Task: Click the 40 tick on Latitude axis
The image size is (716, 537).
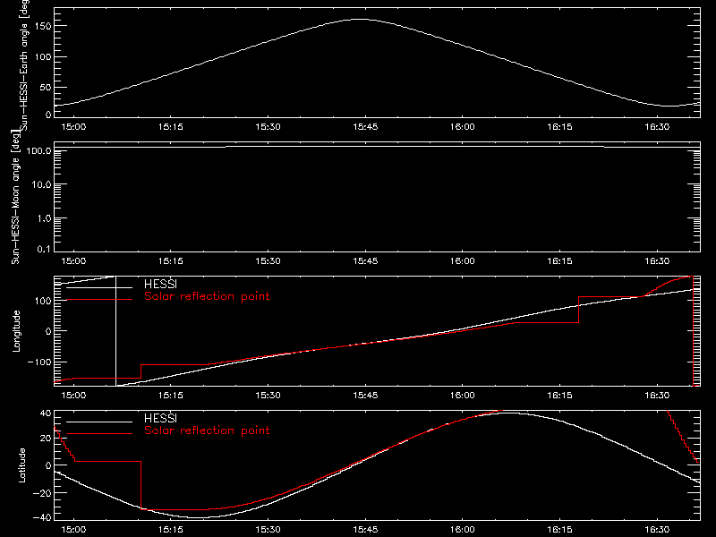Action: (46, 413)
